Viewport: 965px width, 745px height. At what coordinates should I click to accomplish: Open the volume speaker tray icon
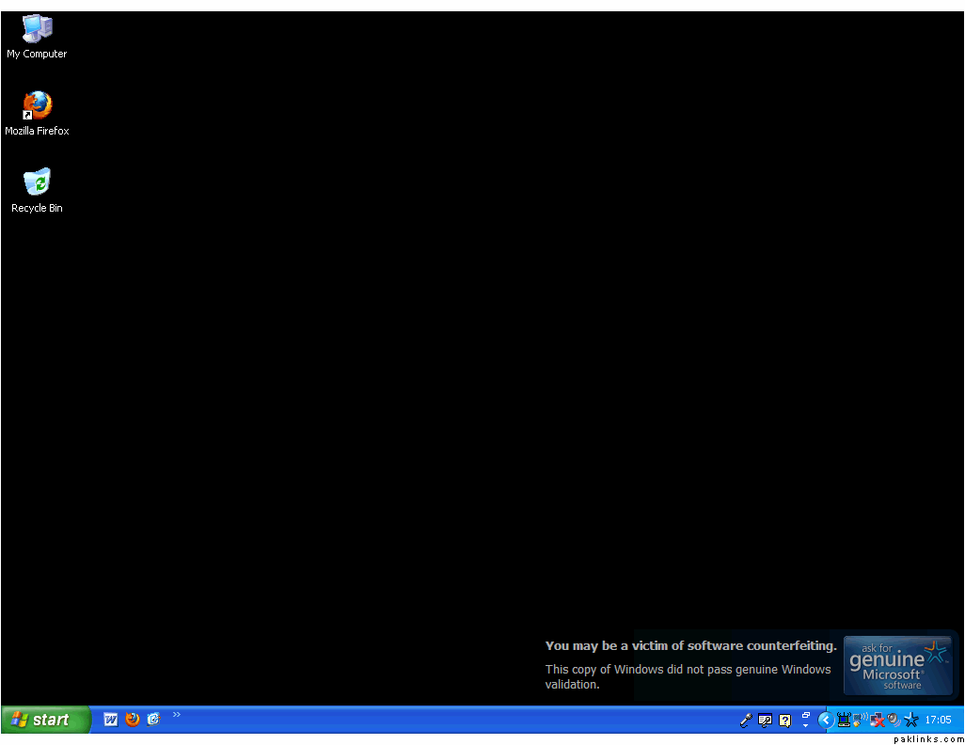(x=893, y=720)
